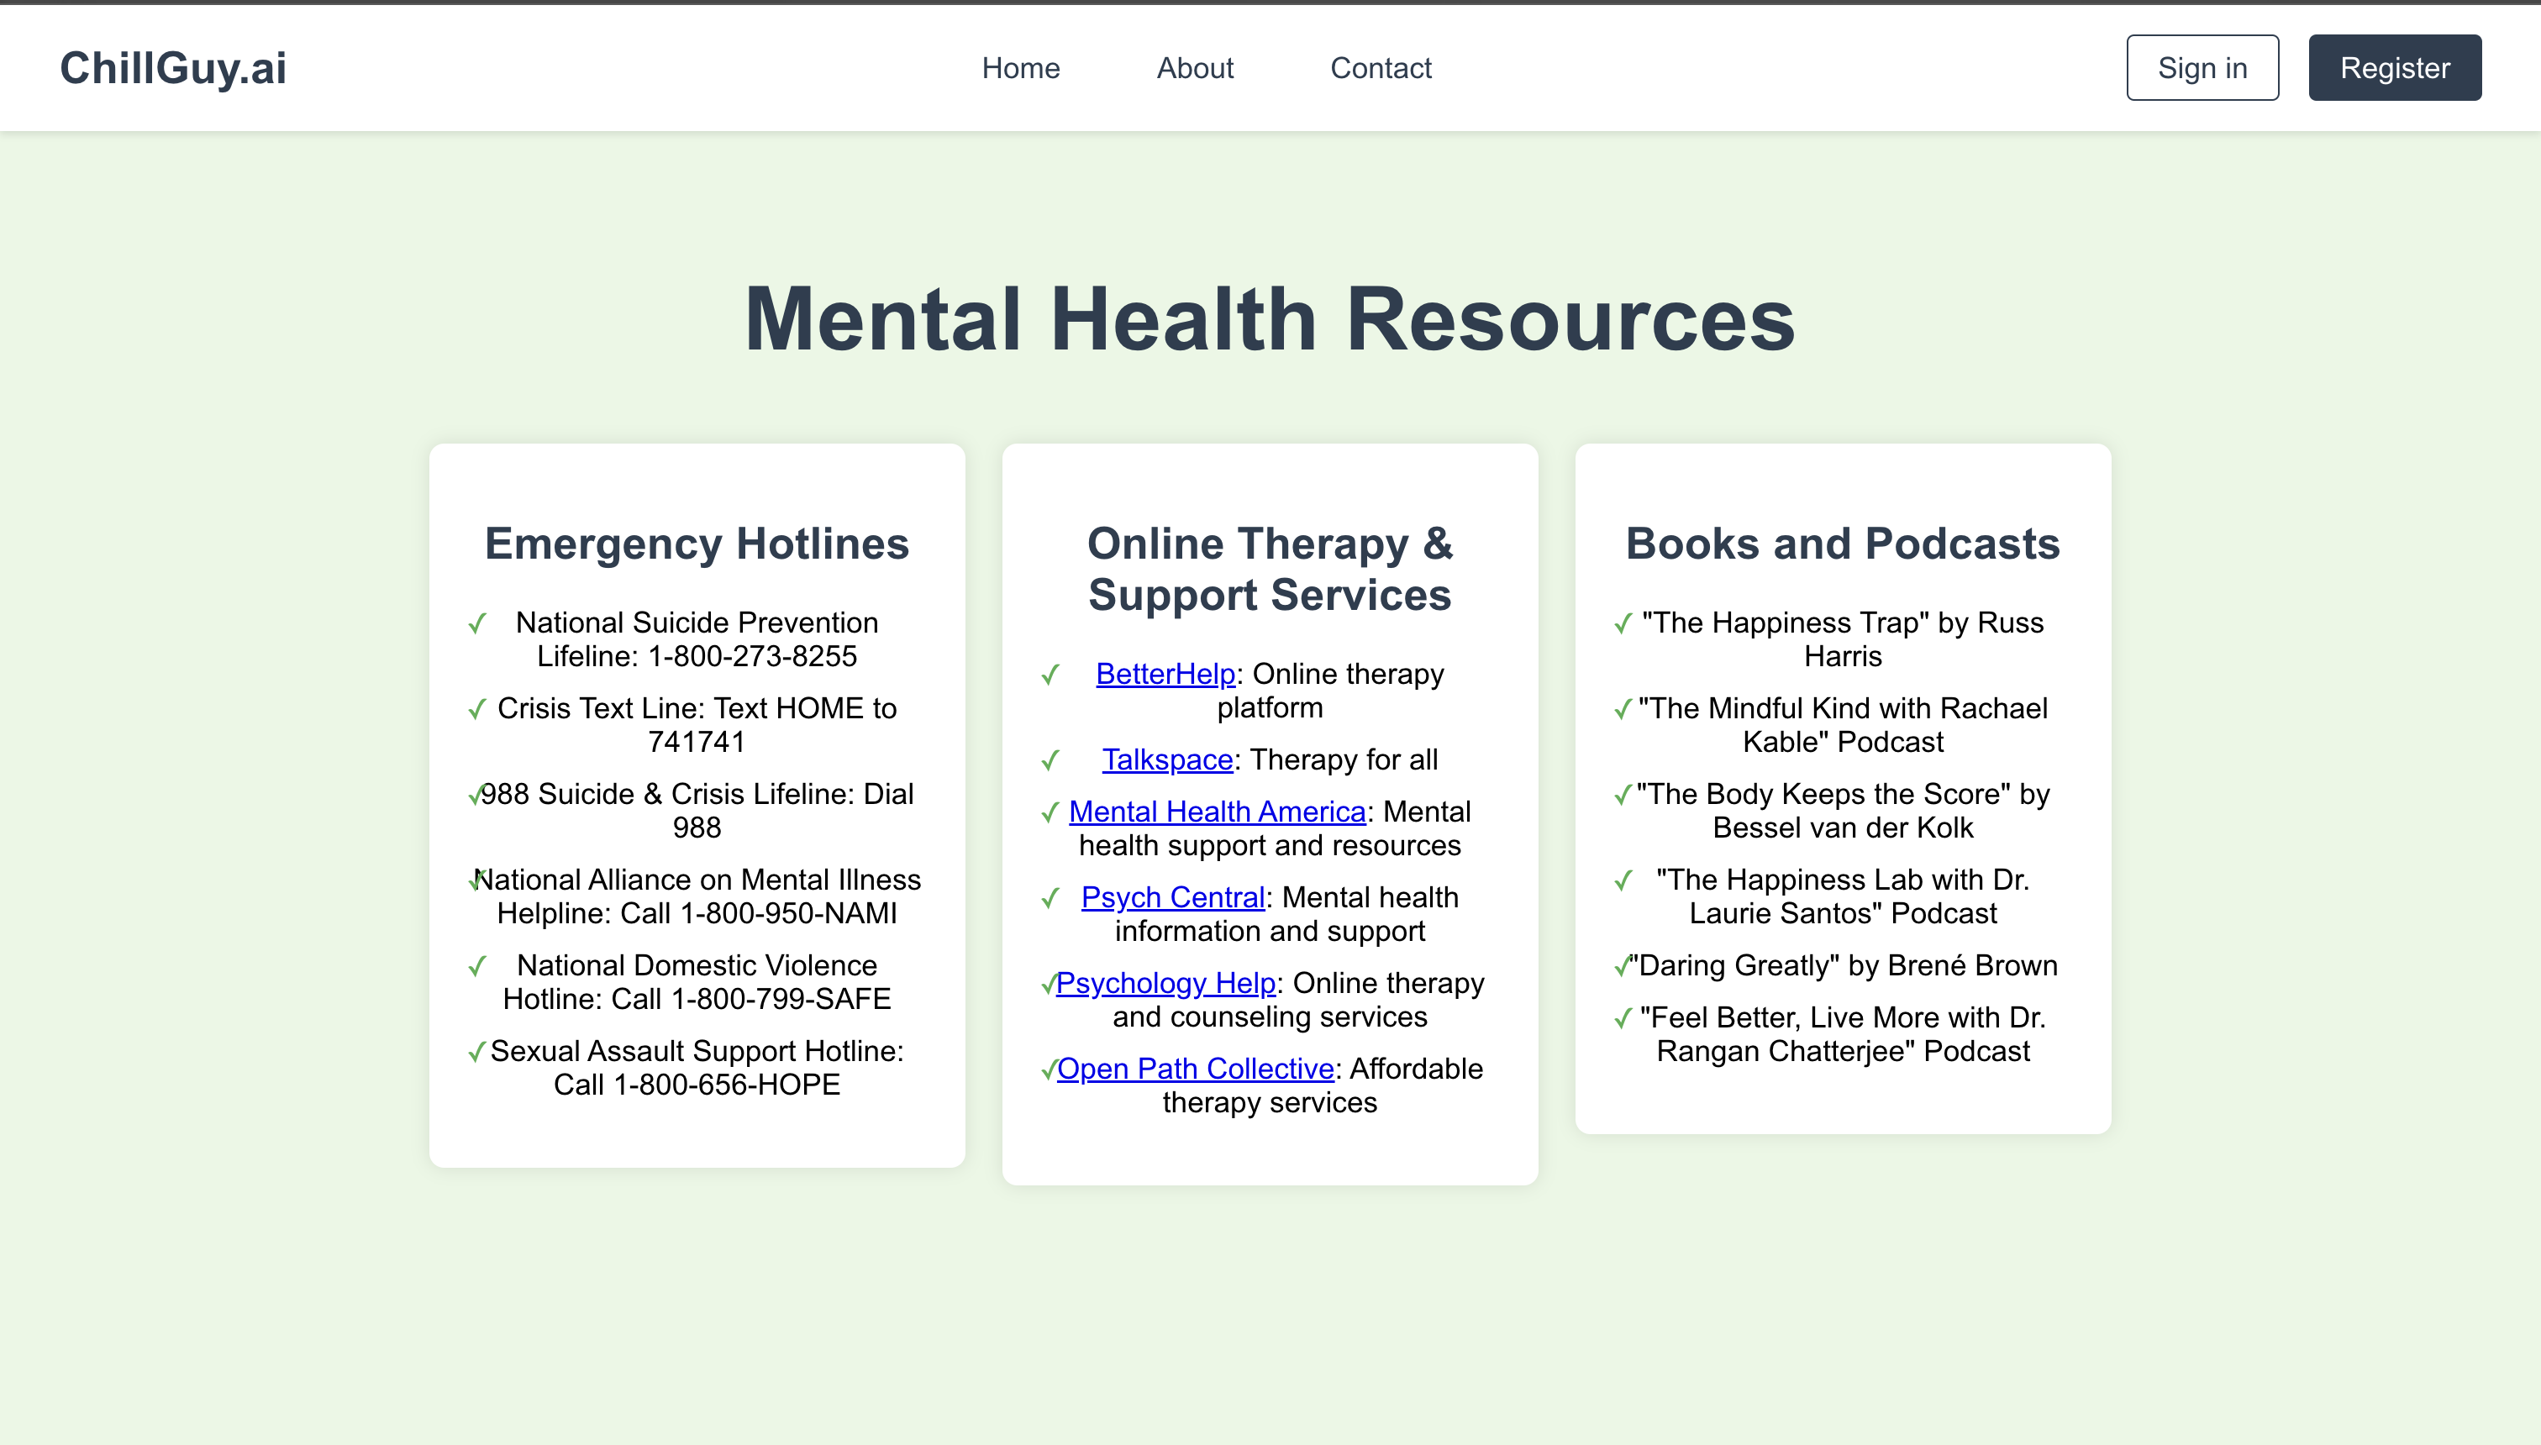Click checkmark beside National Domestic Violence Hotline
This screenshot has width=2541, height=1445.
[477, 965]
